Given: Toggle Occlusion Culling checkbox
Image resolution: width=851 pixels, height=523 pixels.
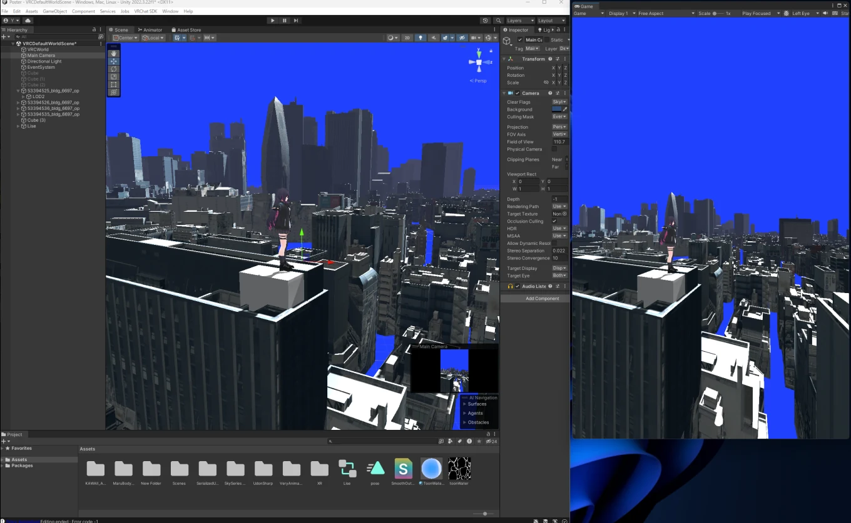Looking at the screenshot, I should (x=554, y=221).
